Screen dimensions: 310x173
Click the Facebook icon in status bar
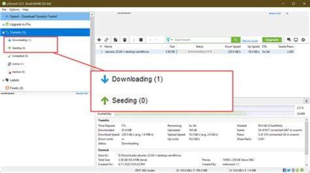tap(285, 170)
